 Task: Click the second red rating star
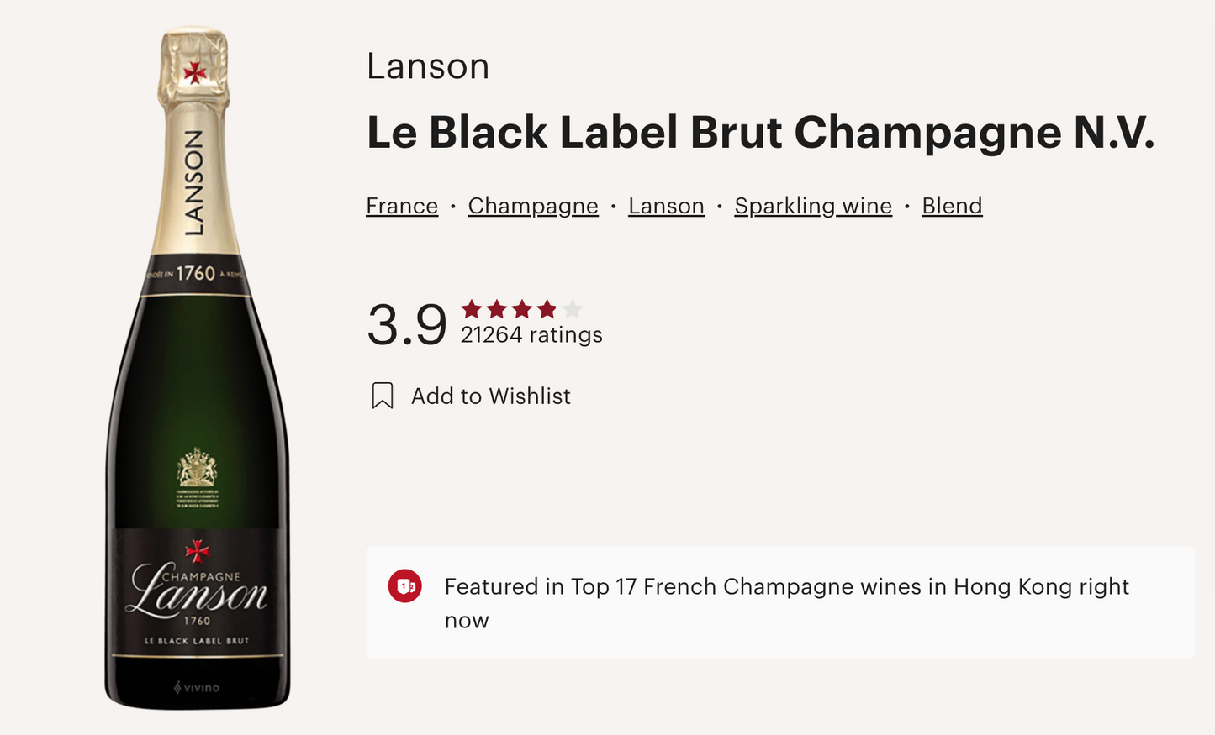click(x=497, y=309)
